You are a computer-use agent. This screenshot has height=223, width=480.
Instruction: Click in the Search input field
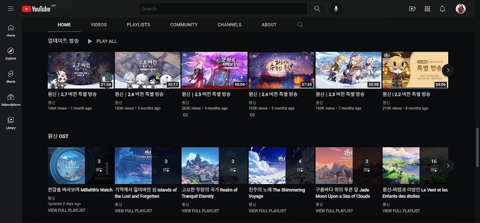(x=223, y=9)
